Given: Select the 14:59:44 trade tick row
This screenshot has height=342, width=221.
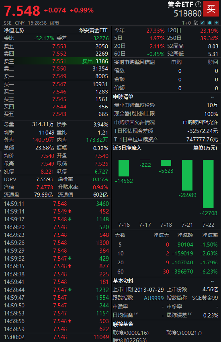Looking at the screenshot, I should click(56, 290).
